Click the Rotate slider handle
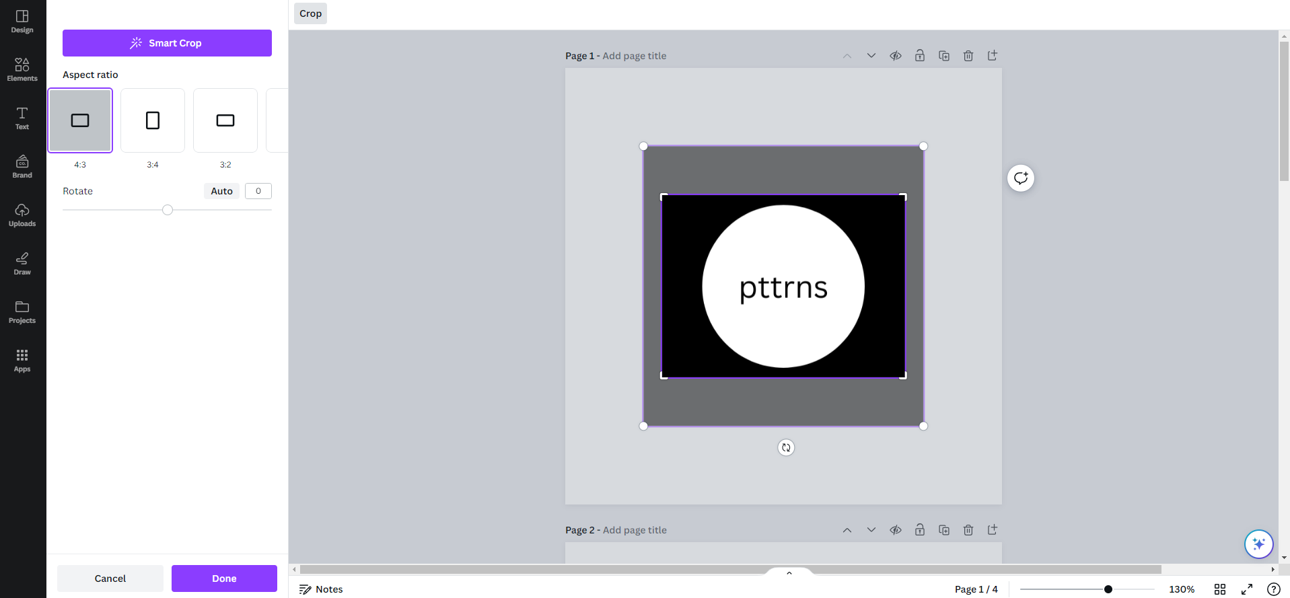Image resolution: width=1290 pixels, height=598 pixels. 168,210
